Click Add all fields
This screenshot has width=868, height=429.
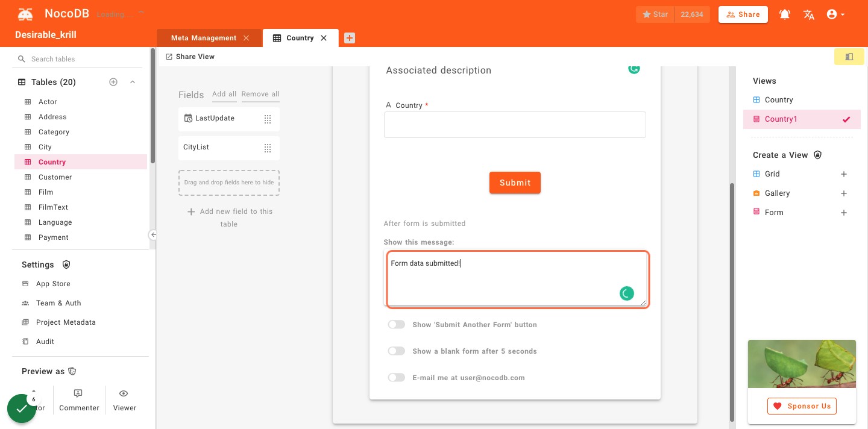[224, 94]
